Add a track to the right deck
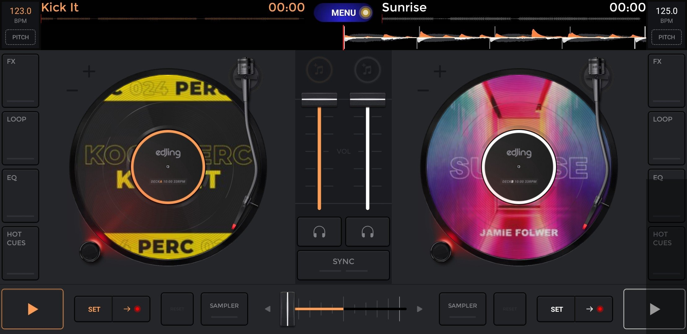This screenshot has height=334, width=687. (367, 70)
